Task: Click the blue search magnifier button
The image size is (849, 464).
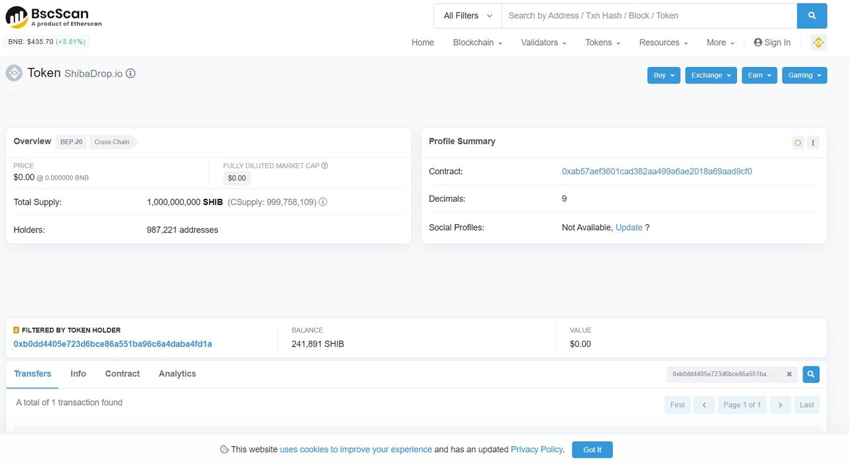Action: [x=812, y=16]
